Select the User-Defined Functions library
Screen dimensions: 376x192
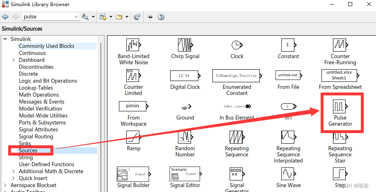tap(46, 164)
